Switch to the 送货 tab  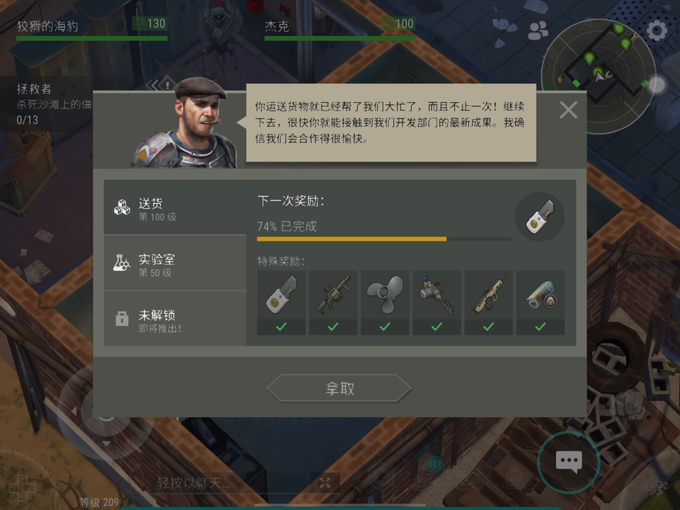pyautogui.click(x=175, y=208)
